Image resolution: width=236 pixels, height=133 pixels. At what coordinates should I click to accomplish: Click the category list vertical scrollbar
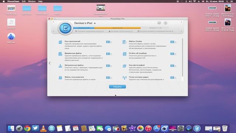click(183, 57)
